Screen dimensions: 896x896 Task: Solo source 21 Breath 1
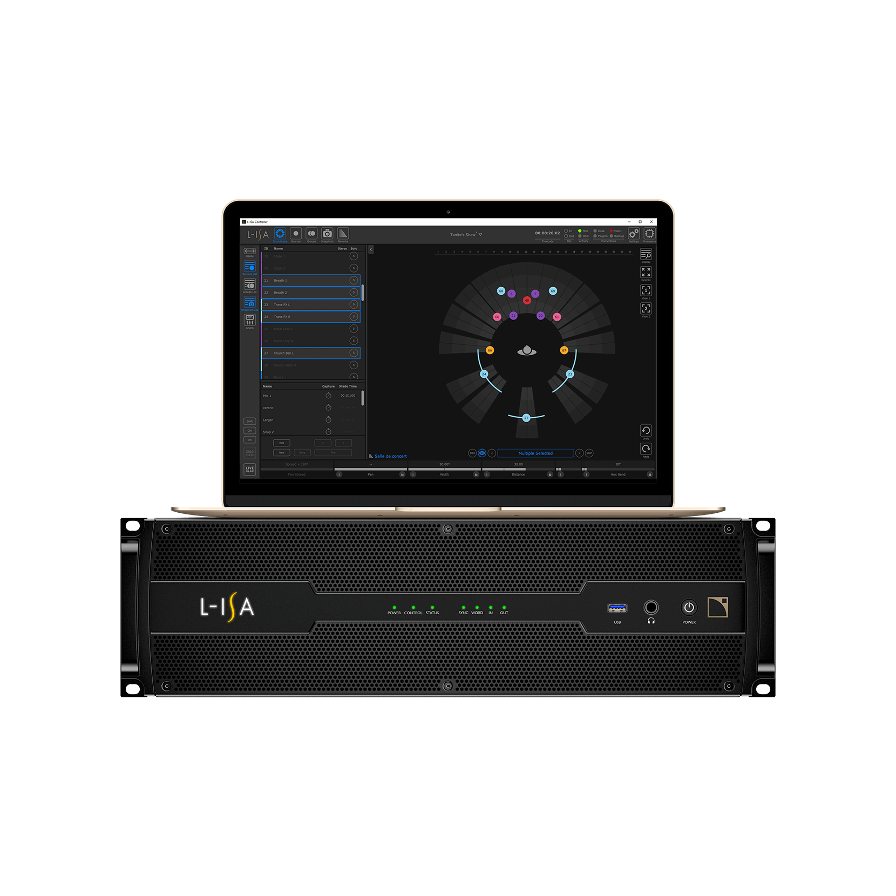click(354, 280)
